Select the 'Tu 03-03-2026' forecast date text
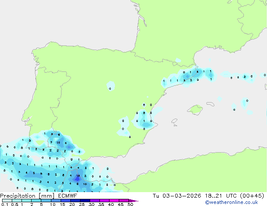This screenshot has height=206, width=267. [177, 196]
